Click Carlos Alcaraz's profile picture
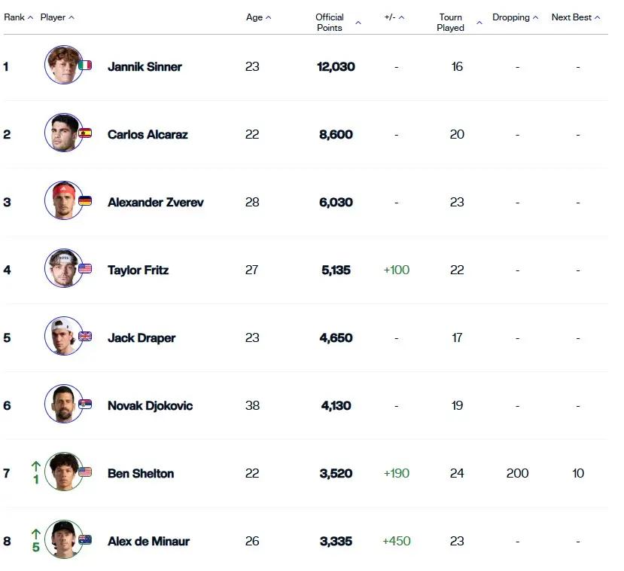624x571 pixels. [x=63, y=133]
